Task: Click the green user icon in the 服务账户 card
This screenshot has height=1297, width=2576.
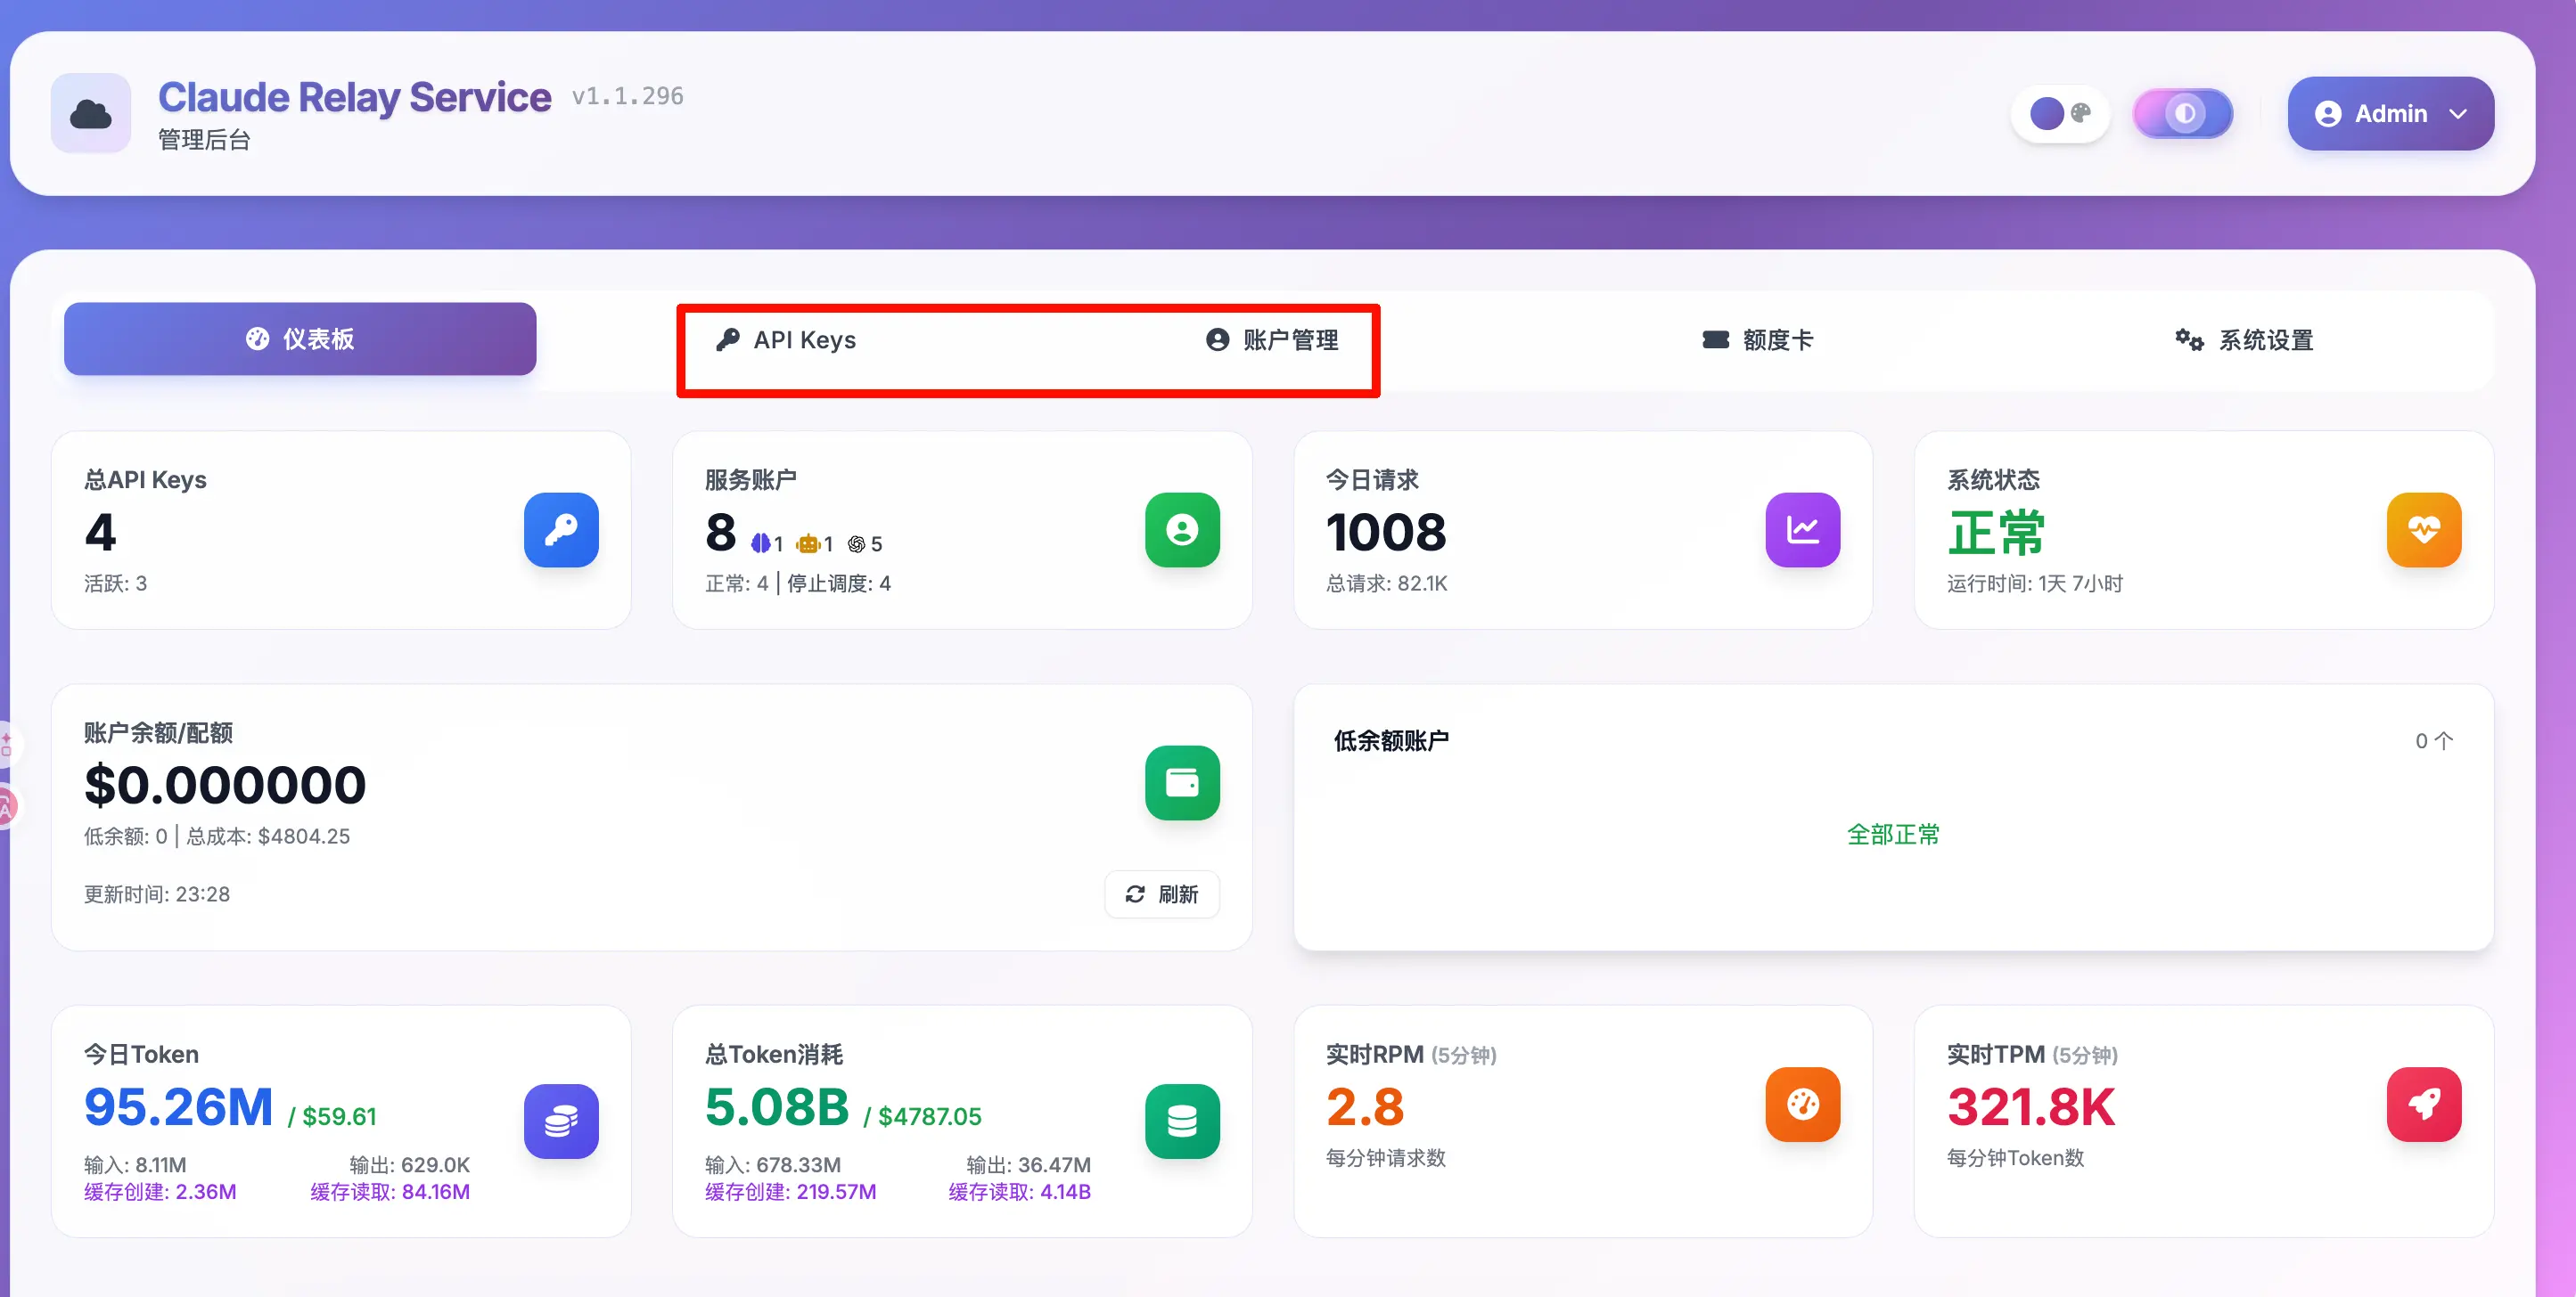Action: coord(1182,530)
